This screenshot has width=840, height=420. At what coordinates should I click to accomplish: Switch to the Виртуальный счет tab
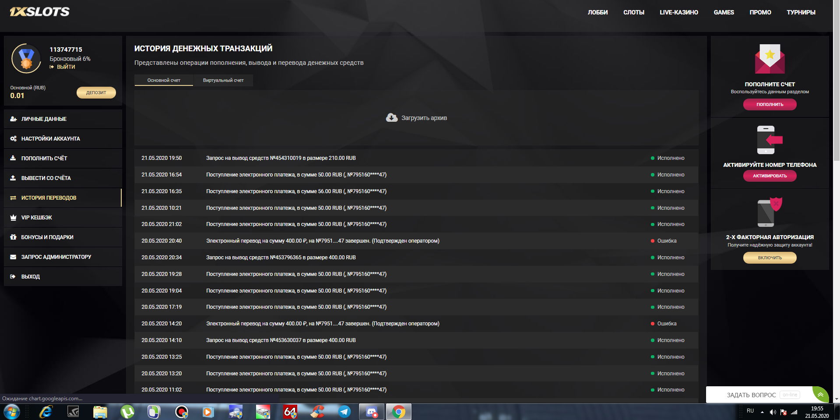223,80
